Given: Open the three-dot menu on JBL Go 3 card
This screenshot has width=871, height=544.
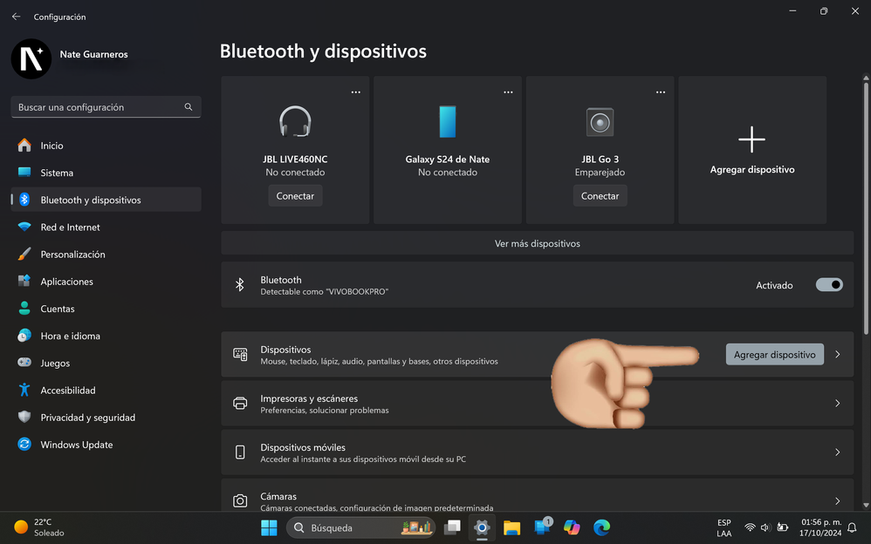Looking at the screenshot, I should click(661, 92).
